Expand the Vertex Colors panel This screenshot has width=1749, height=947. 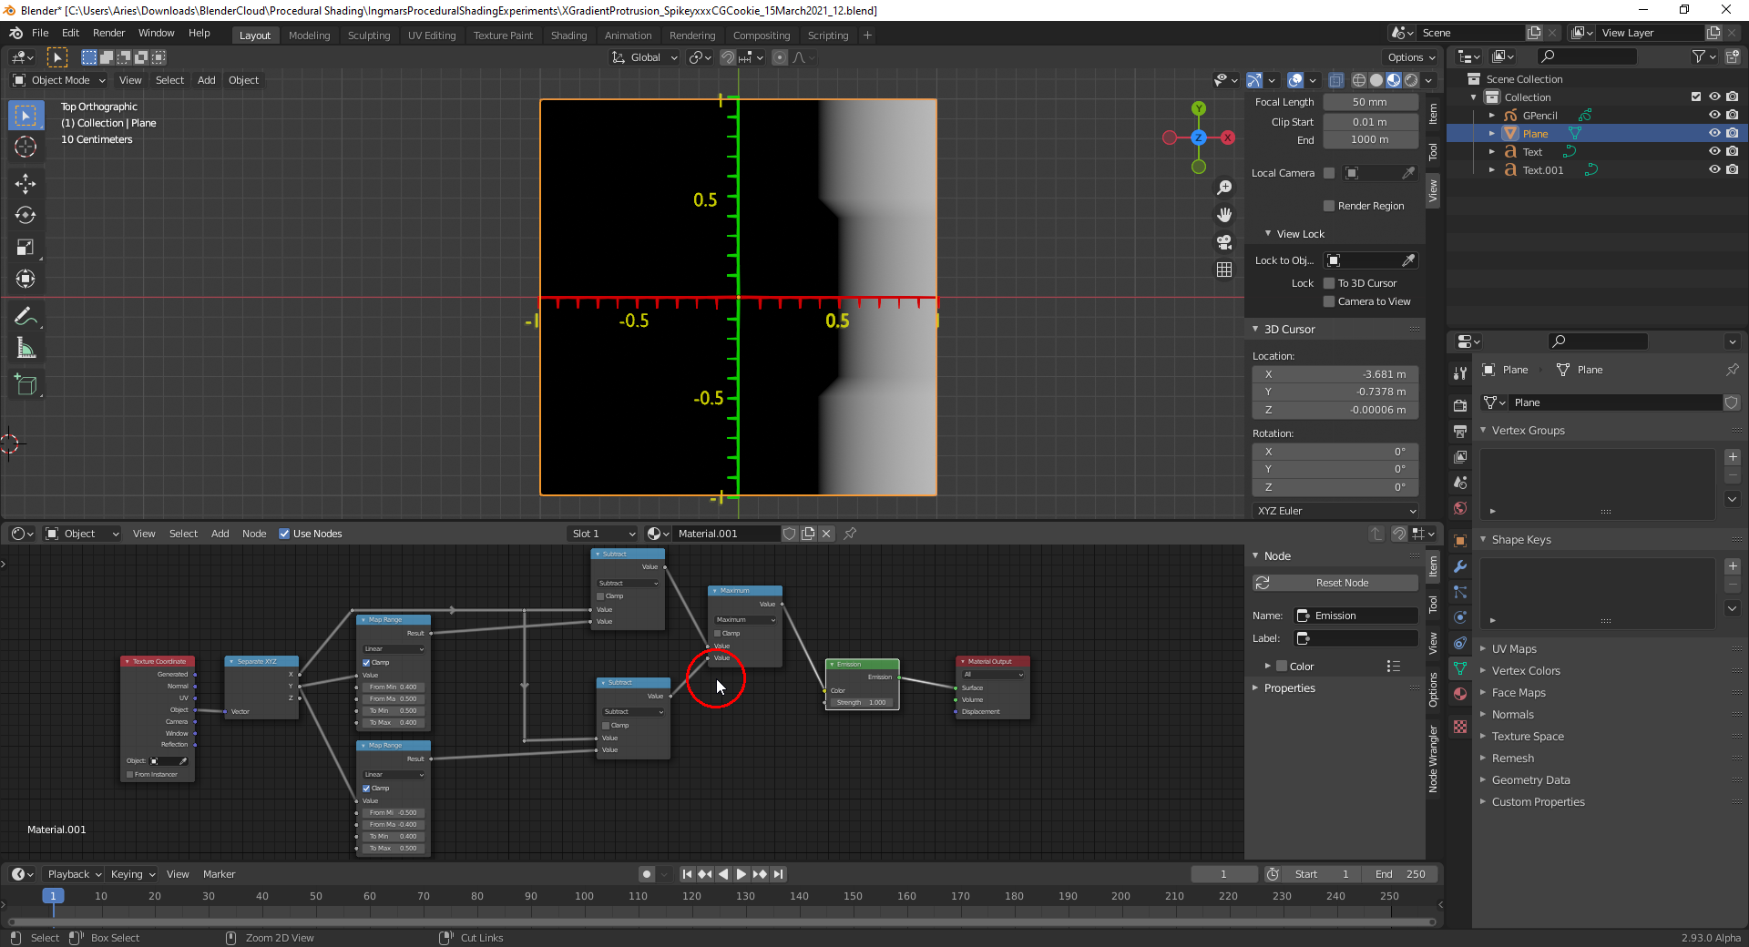coord(1526,671)
